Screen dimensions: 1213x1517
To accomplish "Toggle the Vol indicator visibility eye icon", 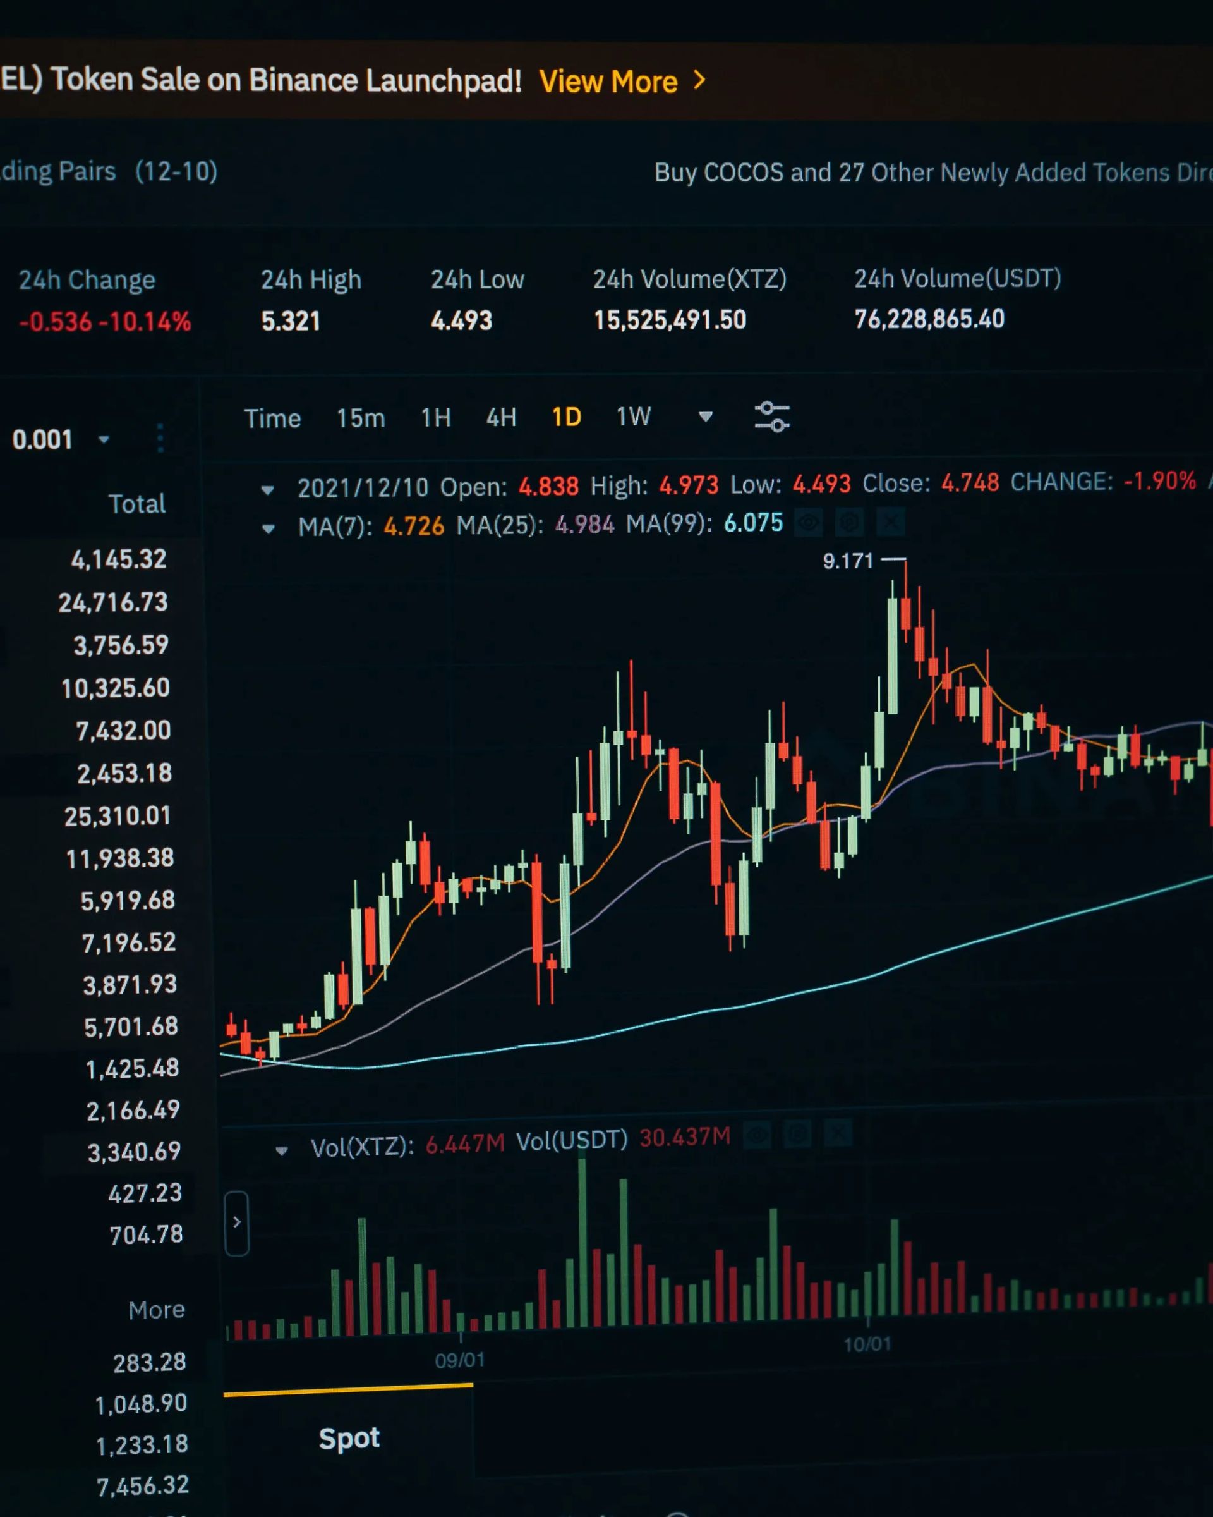I will 757,1134.
